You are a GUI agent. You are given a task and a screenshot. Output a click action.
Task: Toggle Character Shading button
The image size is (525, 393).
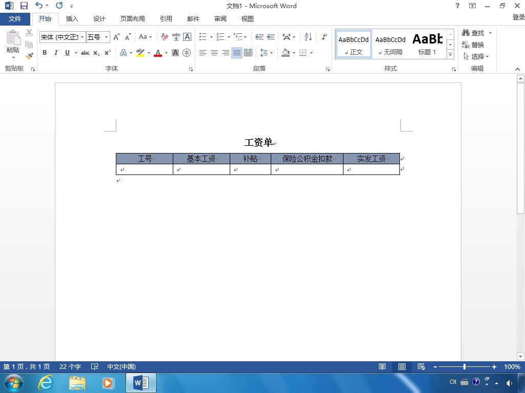click(175, 53)
